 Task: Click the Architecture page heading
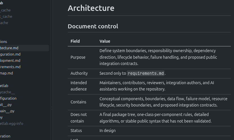pos(91,8)
